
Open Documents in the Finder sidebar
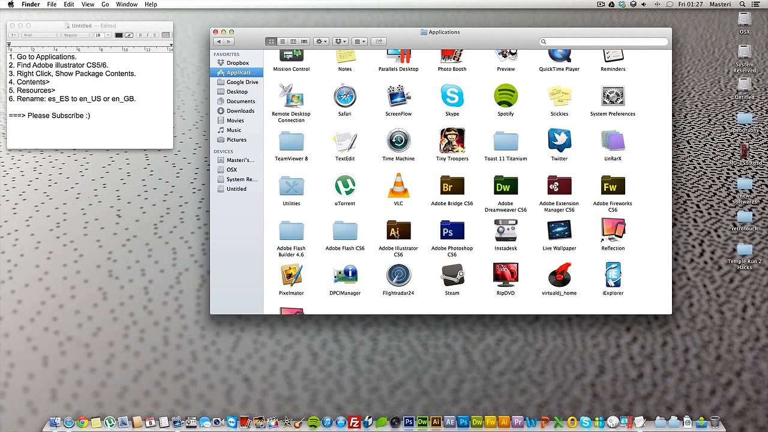[241, 101]
